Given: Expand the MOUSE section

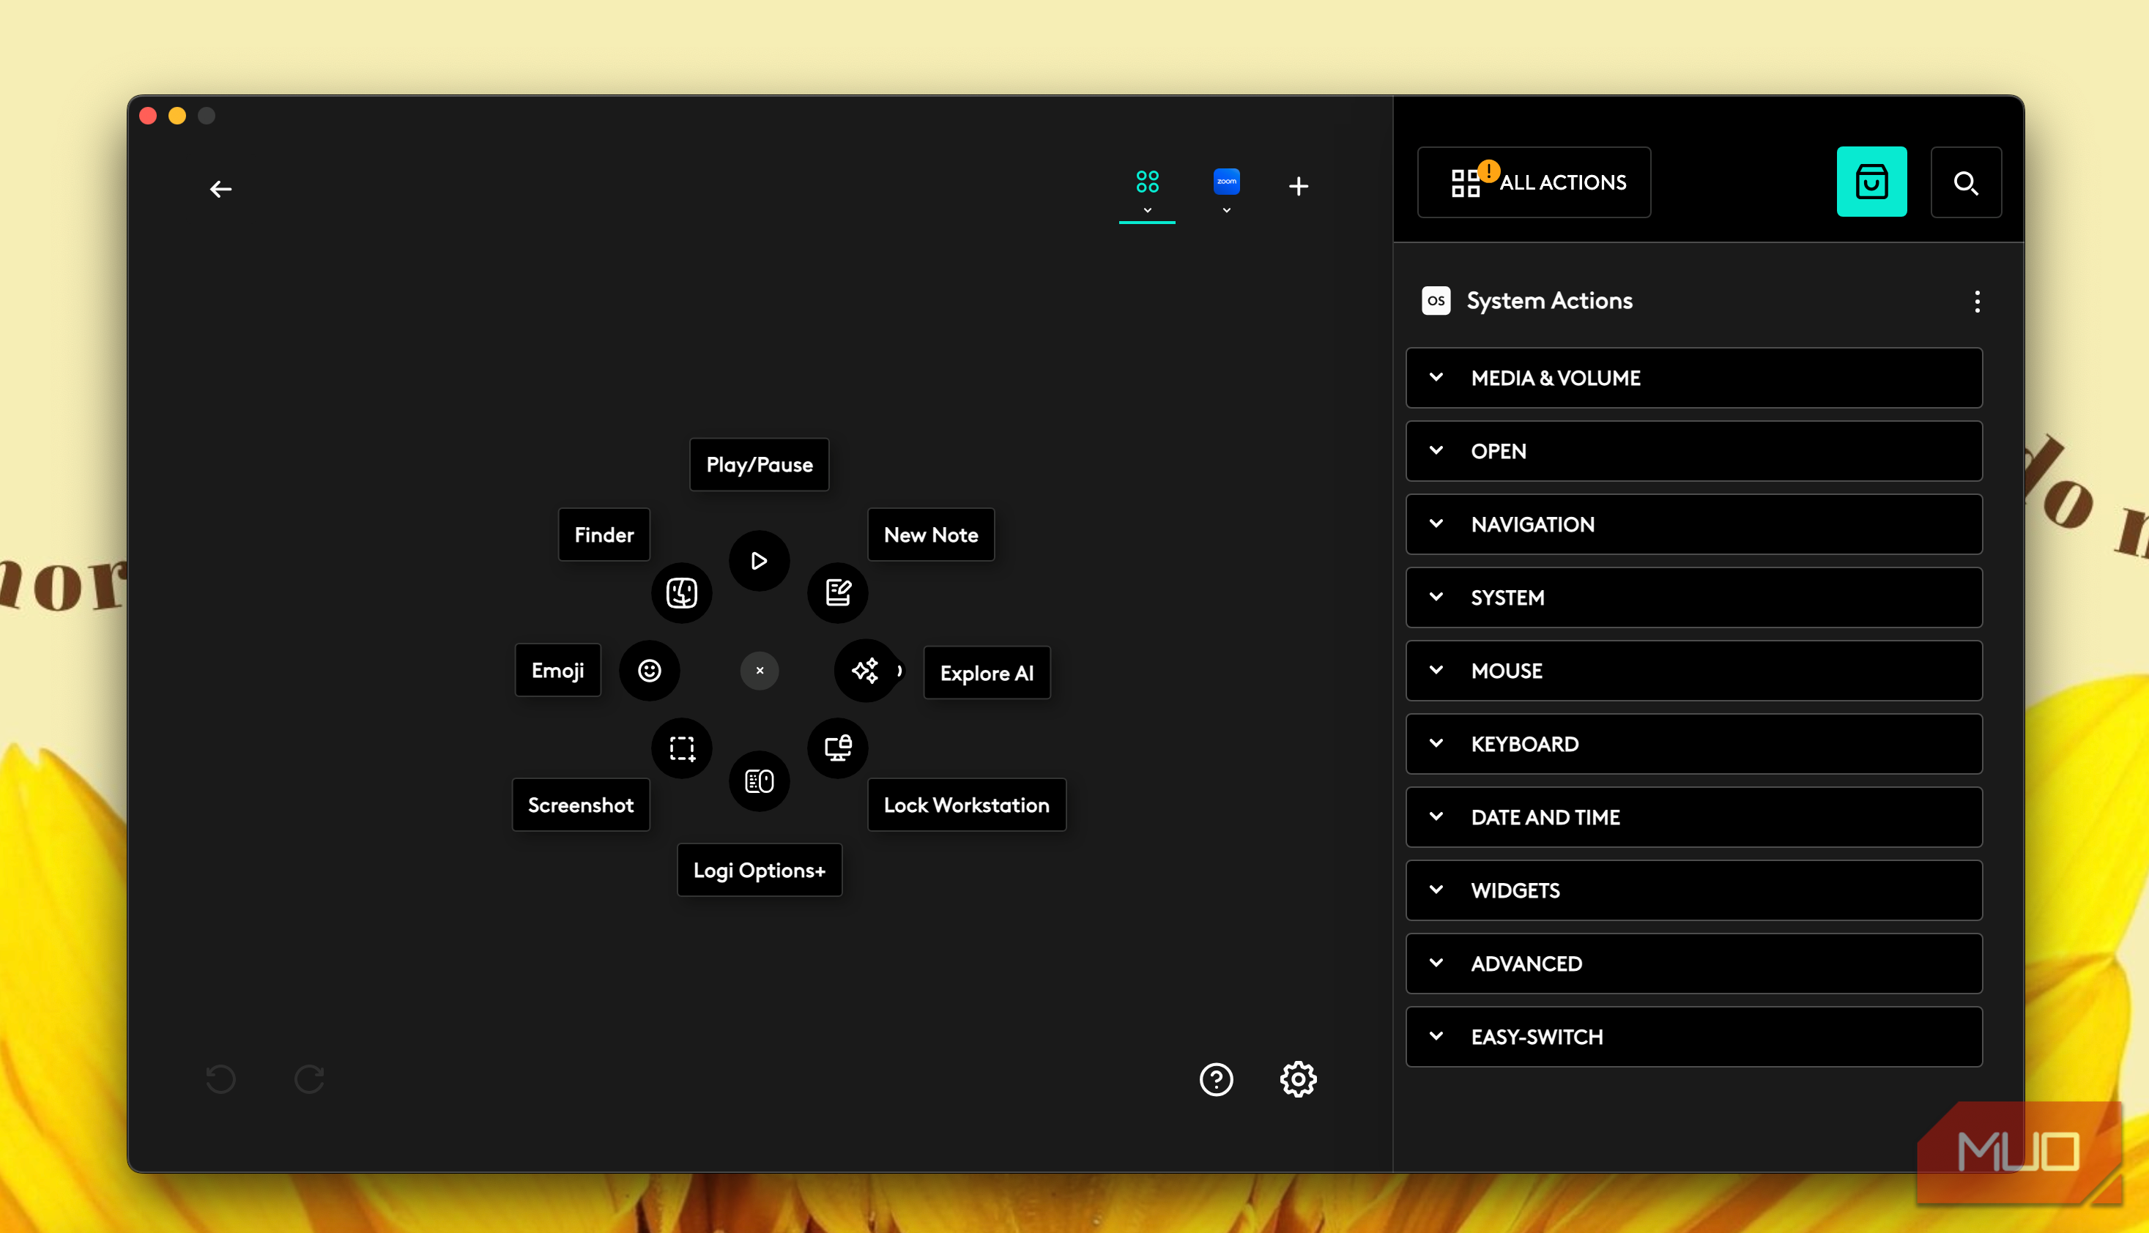Looking at the screenshot, I should 1693,671.
